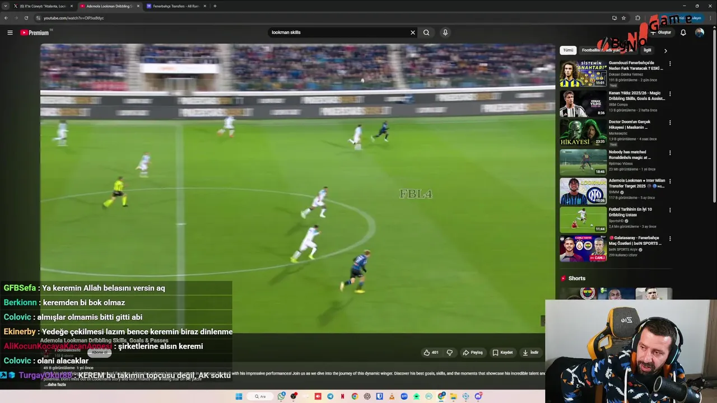Open the Doksan Dakika Yetmez channel
Image resolution: width=717 pixels, height=403 pixels.
tap(626, 74)
